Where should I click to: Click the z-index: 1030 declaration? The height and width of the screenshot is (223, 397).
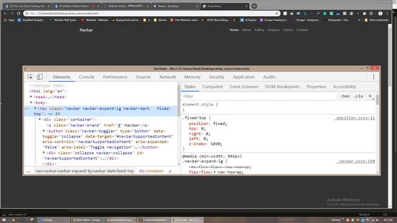coord(205,144)
